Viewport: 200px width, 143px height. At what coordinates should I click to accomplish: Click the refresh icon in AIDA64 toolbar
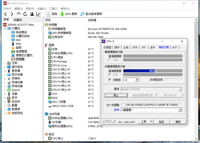pyautogui.click(x=25, y=14)
